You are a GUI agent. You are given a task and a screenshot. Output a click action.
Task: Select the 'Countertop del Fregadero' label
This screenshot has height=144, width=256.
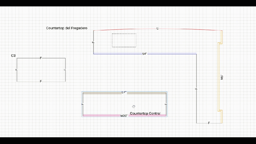pyautogui.click(x=67, y=28)
